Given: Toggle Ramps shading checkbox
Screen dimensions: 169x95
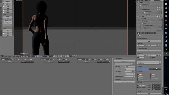Looking at the screenshot, I should 150,74.
